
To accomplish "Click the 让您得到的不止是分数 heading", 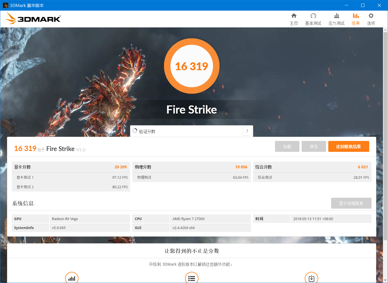I will (x=192, y=251).
